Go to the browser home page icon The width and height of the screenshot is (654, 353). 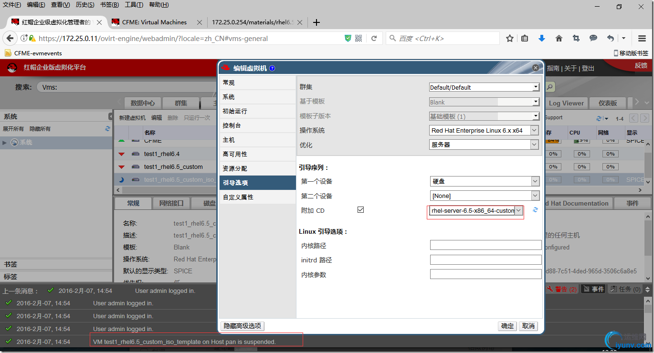(559, 38)
